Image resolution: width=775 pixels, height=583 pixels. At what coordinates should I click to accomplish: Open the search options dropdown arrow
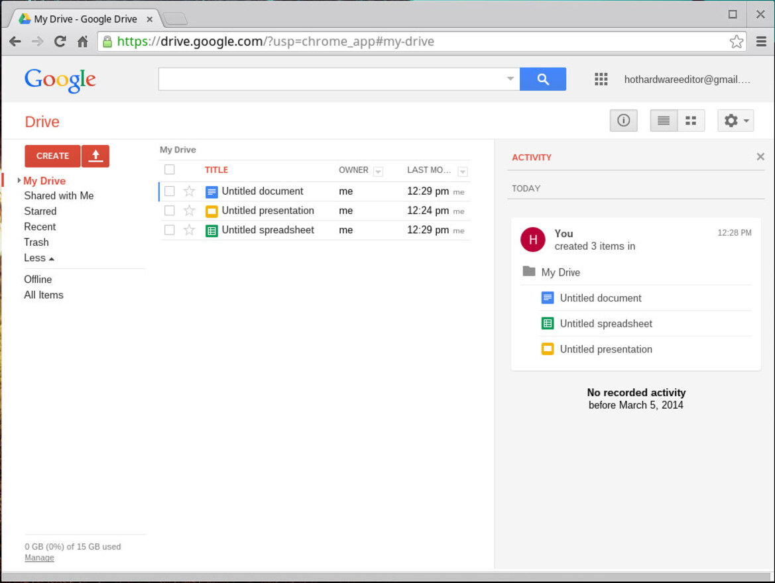pos(510,79)
